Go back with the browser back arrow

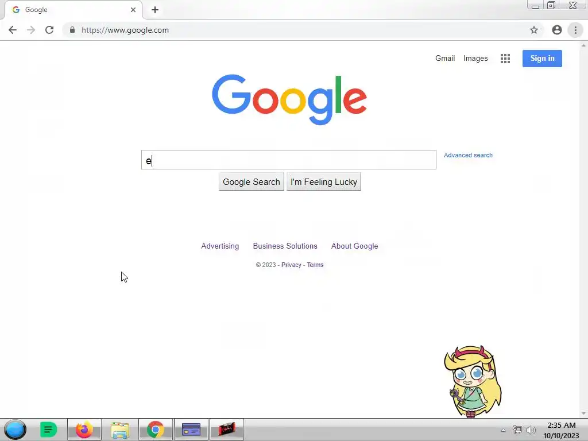tap(13, 30)
